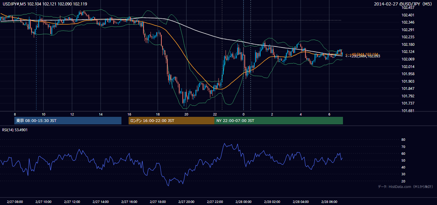Select the 東京 08:00-15:30 JST session bar

coord(68,121)
